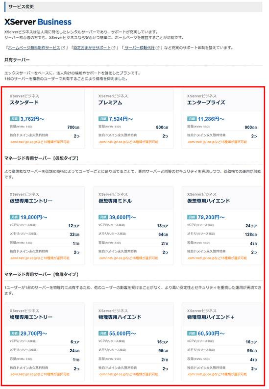Pick the 物理専用ハイエンド+ plan card
Image resolution: width=269 pixels, height=389 pixels.
coord(222,341)
